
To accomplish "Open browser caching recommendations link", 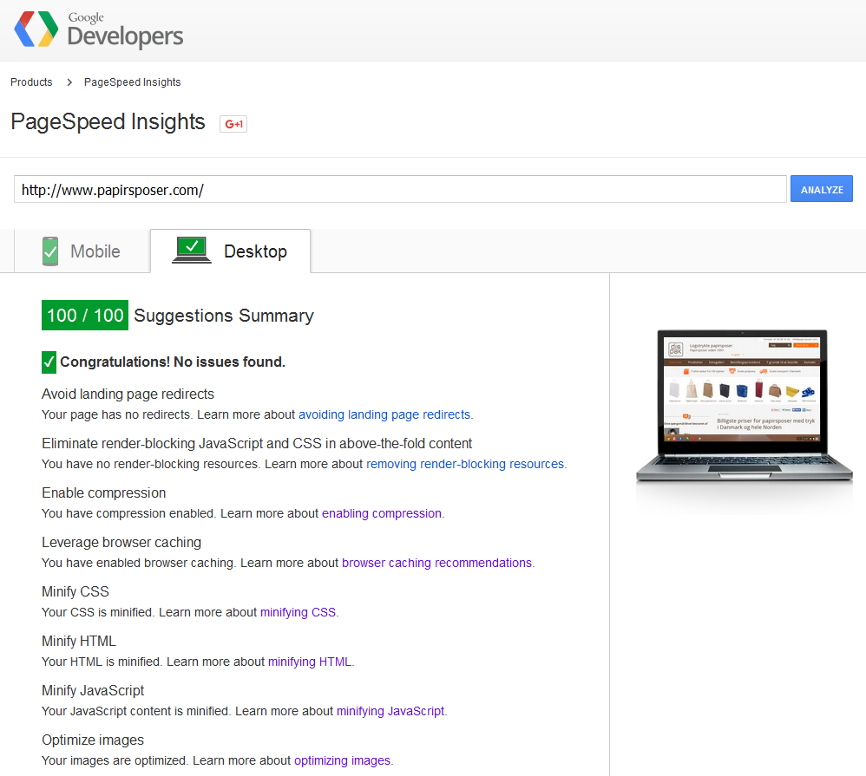I will [436, 563].
